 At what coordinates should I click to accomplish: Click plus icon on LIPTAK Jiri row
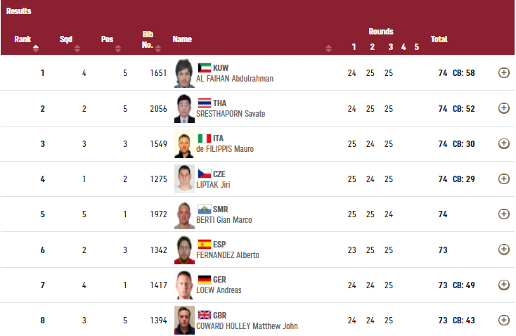point(503,179)
